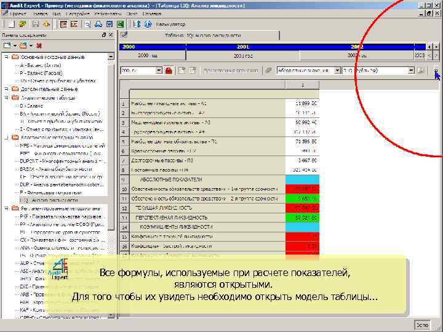
Task: Select CK - Показатели фин. состояния item
Action: (x=62, y=240)
